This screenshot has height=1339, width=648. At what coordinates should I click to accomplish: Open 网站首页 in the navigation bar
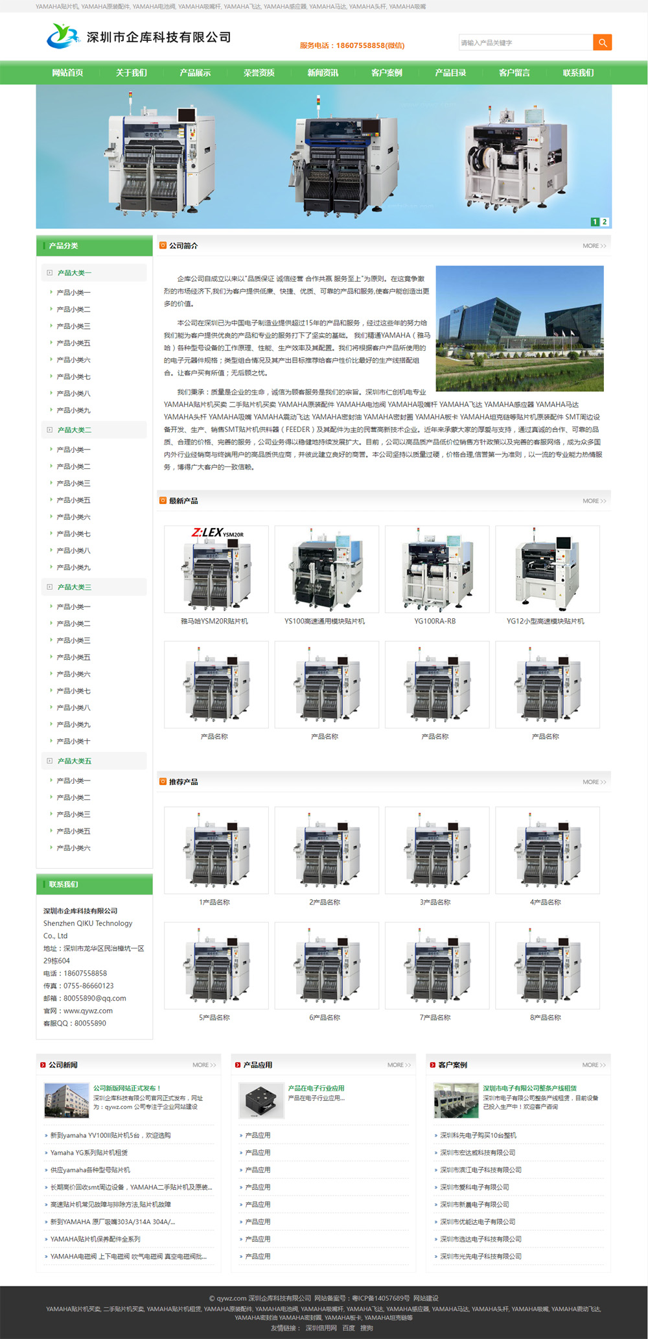click(x=67, y=73)
